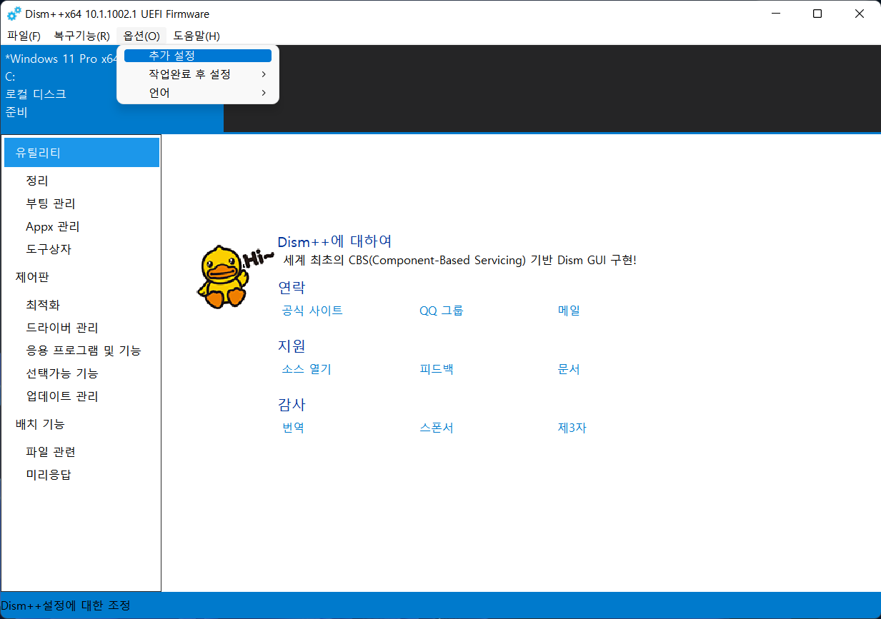Maximize the Dism++ window

click(x=817, y=14)
